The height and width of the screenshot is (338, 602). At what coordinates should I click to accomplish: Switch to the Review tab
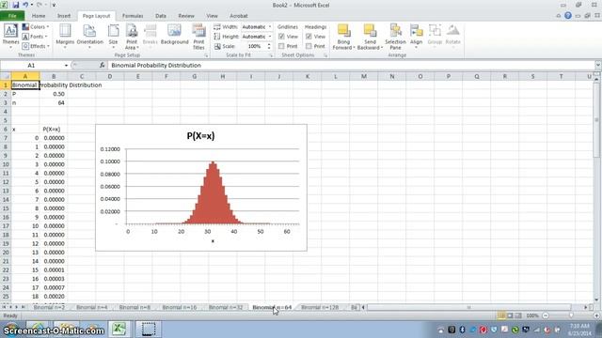click(186, 16)
